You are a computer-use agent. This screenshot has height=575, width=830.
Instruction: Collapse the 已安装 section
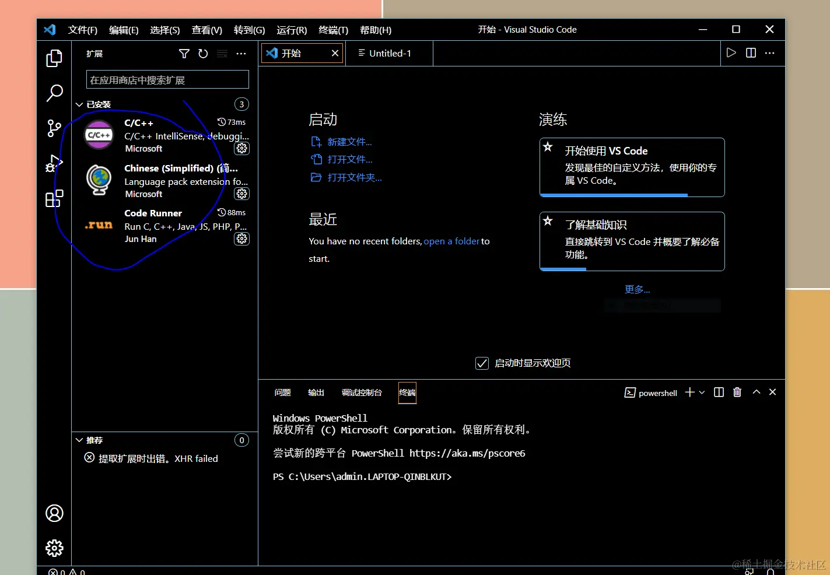[x=79, y=104]
